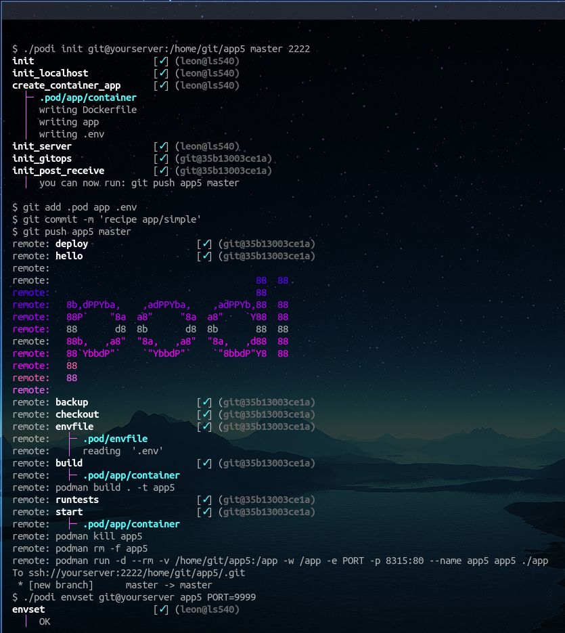
Task: Click the purple podi ASCII art logo
Action: pos(177,328)
